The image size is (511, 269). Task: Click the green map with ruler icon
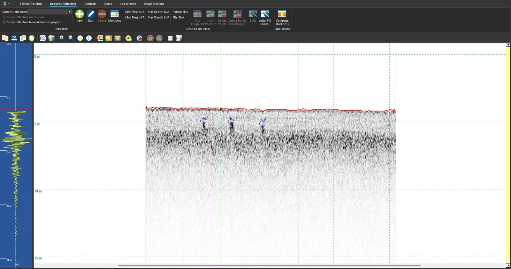pyautogui.click(x=109, y=38)
